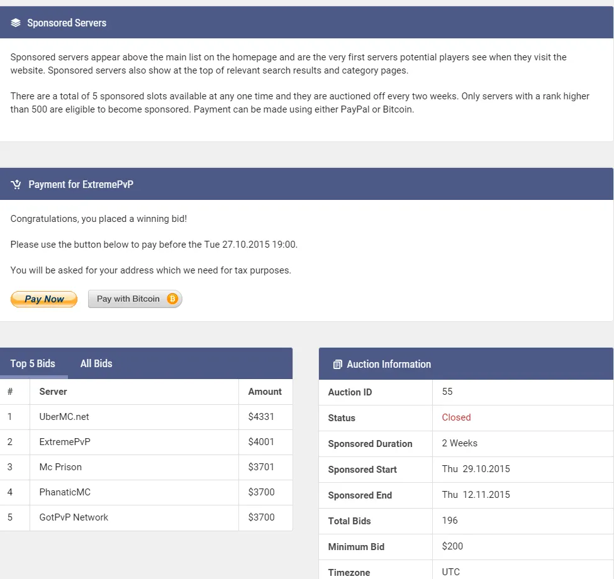Click the payment deadline Tue 27.10.2015 19:00 line

(x=154, y=245)
